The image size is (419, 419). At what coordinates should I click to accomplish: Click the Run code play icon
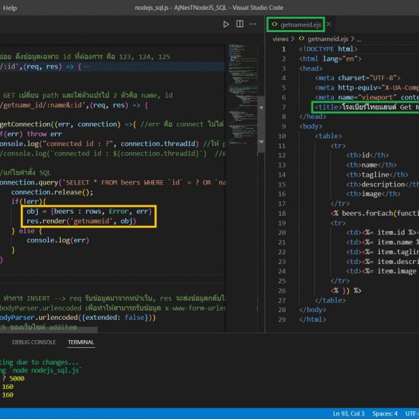coord(226,24)
